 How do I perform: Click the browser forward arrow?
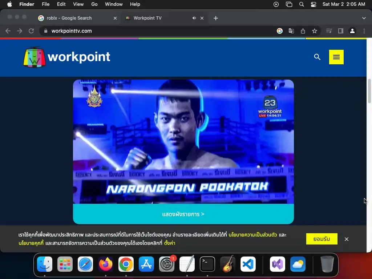point(20,31)
